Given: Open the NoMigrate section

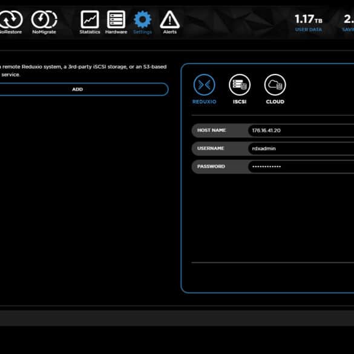Looking at the screenshot, I should (44, 22).
